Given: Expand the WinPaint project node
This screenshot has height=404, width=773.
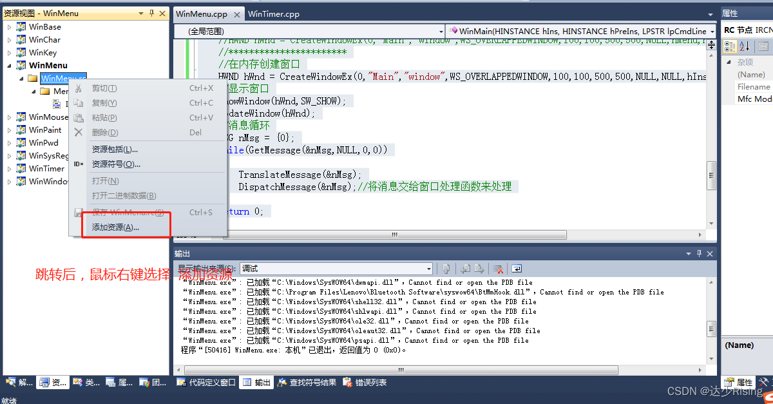Looking at the screenshot, I should (9, 130).
